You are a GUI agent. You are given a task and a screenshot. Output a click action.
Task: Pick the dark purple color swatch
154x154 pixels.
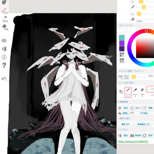pos(122,49)
